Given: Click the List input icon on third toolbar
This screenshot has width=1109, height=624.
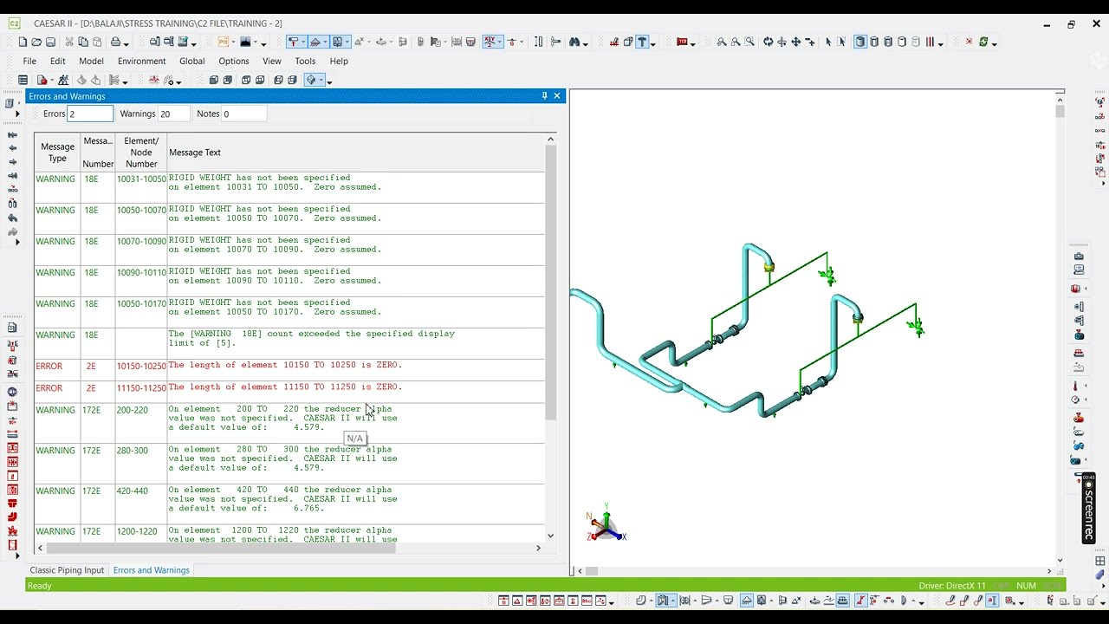Looking at the screenshot, I should [23, 80].
